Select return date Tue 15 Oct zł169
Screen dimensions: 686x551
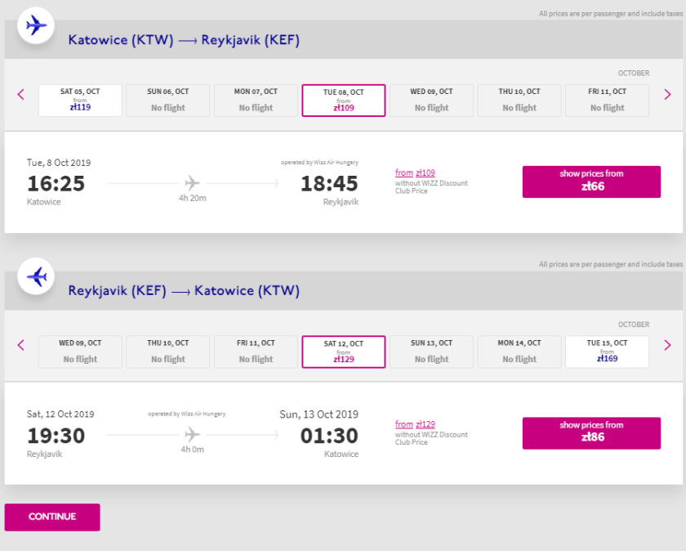(x=607, y=351)
